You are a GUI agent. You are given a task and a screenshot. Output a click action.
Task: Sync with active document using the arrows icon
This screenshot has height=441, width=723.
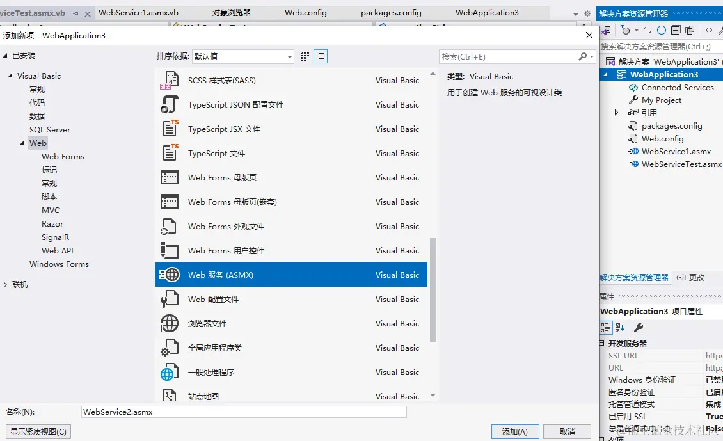(x=646, y=30)
